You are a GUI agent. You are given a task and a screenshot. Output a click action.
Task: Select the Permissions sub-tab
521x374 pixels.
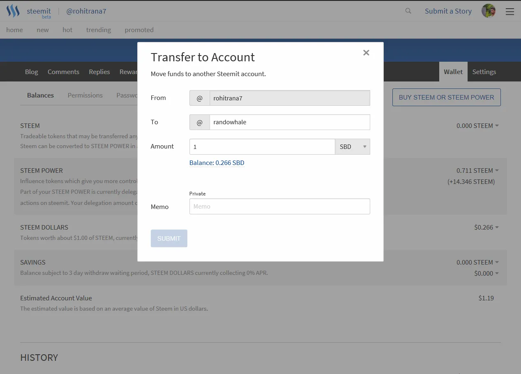(x=85, y=95)
